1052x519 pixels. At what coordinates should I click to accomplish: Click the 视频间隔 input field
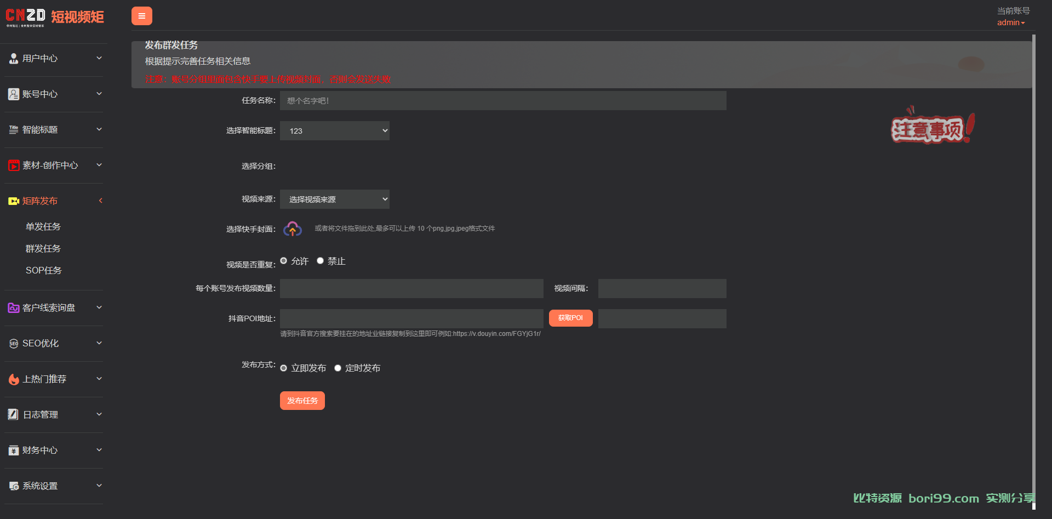click(x=662, y=289)
